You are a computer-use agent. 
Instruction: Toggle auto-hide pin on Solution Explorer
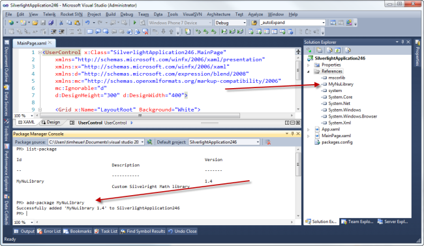402,42
